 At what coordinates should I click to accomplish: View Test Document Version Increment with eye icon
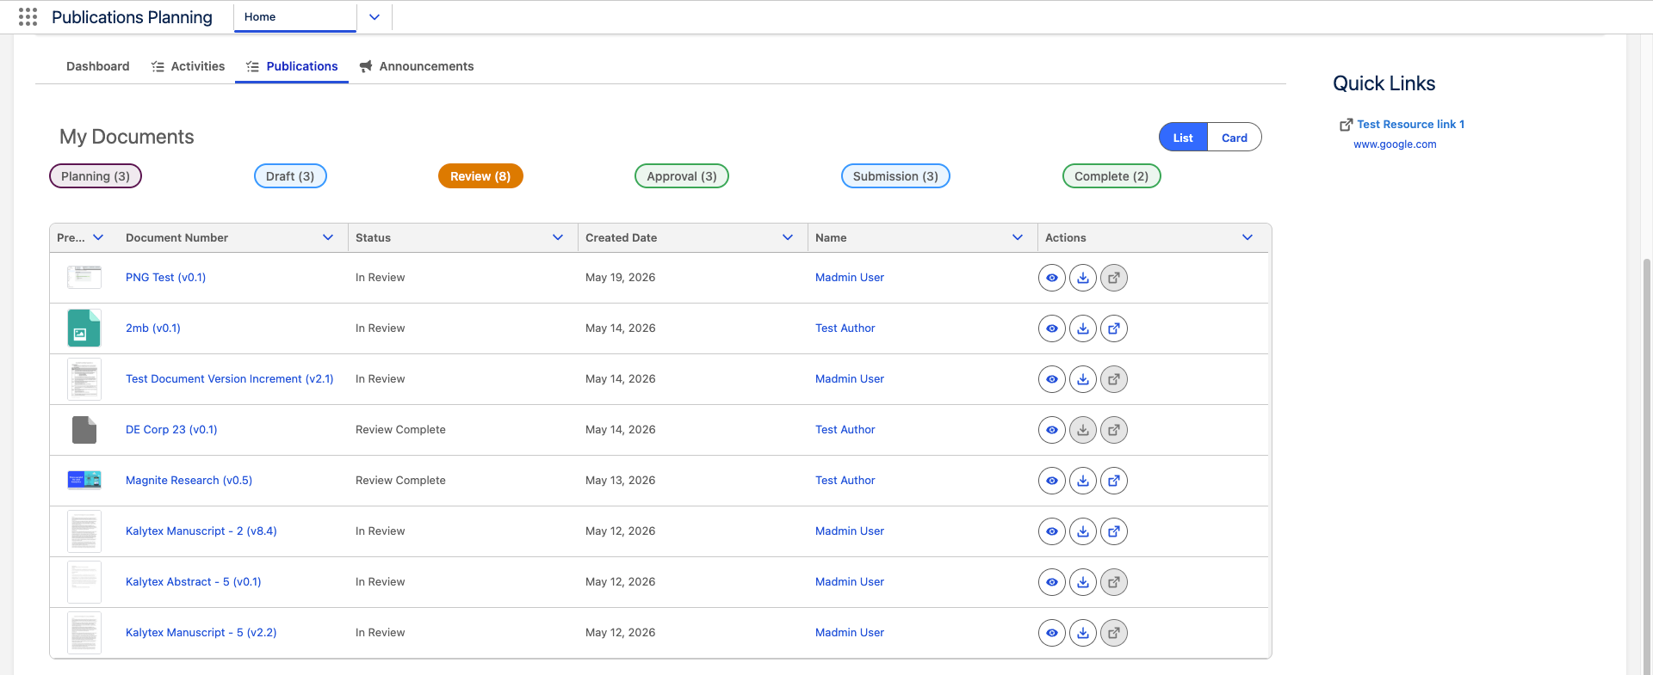coord(1052,379)
